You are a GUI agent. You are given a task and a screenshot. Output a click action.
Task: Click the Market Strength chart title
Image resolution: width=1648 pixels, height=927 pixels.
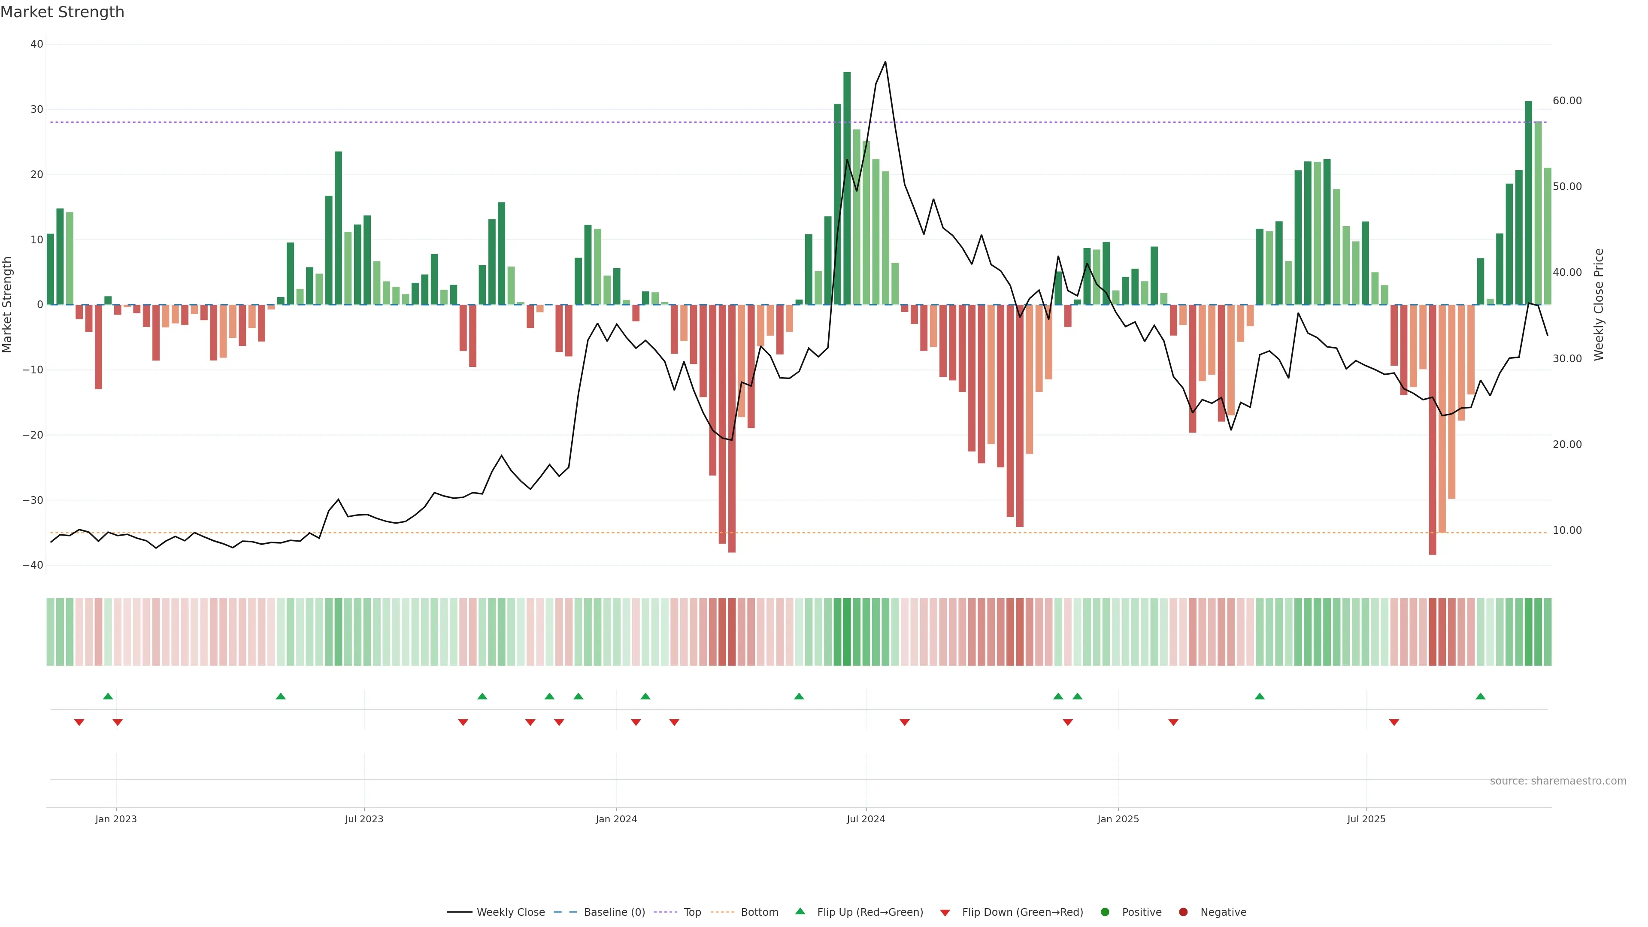[x=62, y=12]
